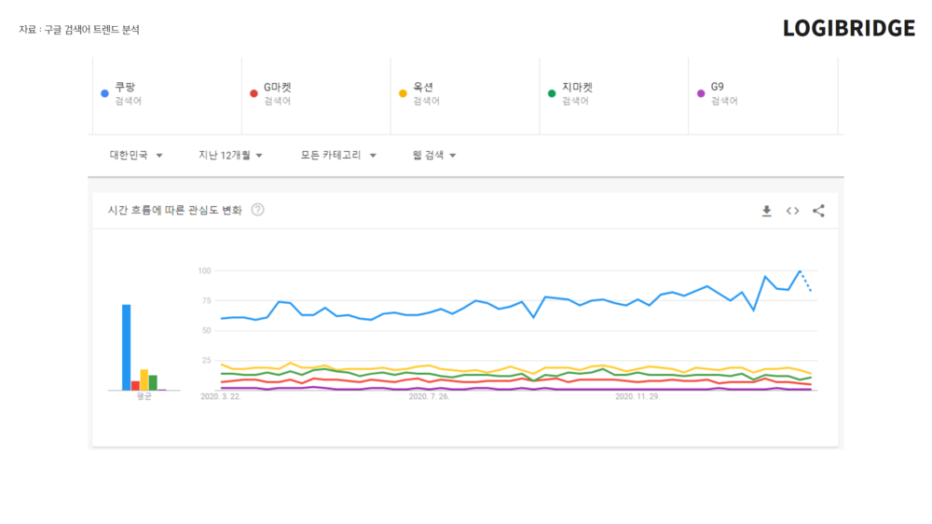
Task: Click the purple dot beside G9
Action: click(701, 93)
